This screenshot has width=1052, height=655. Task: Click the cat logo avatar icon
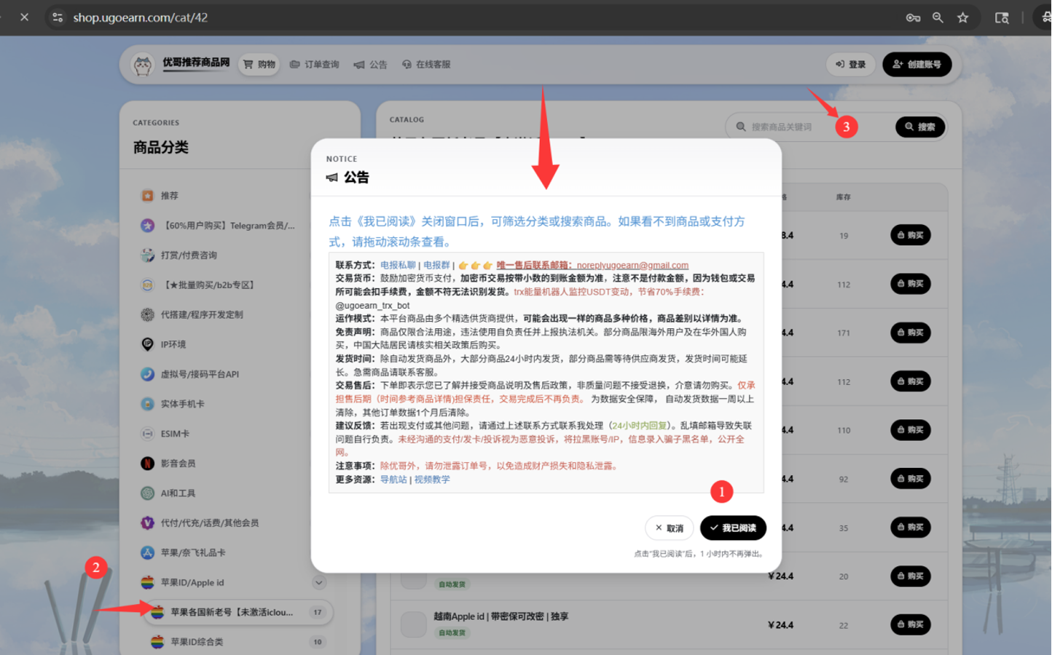(x=143, y=65)
